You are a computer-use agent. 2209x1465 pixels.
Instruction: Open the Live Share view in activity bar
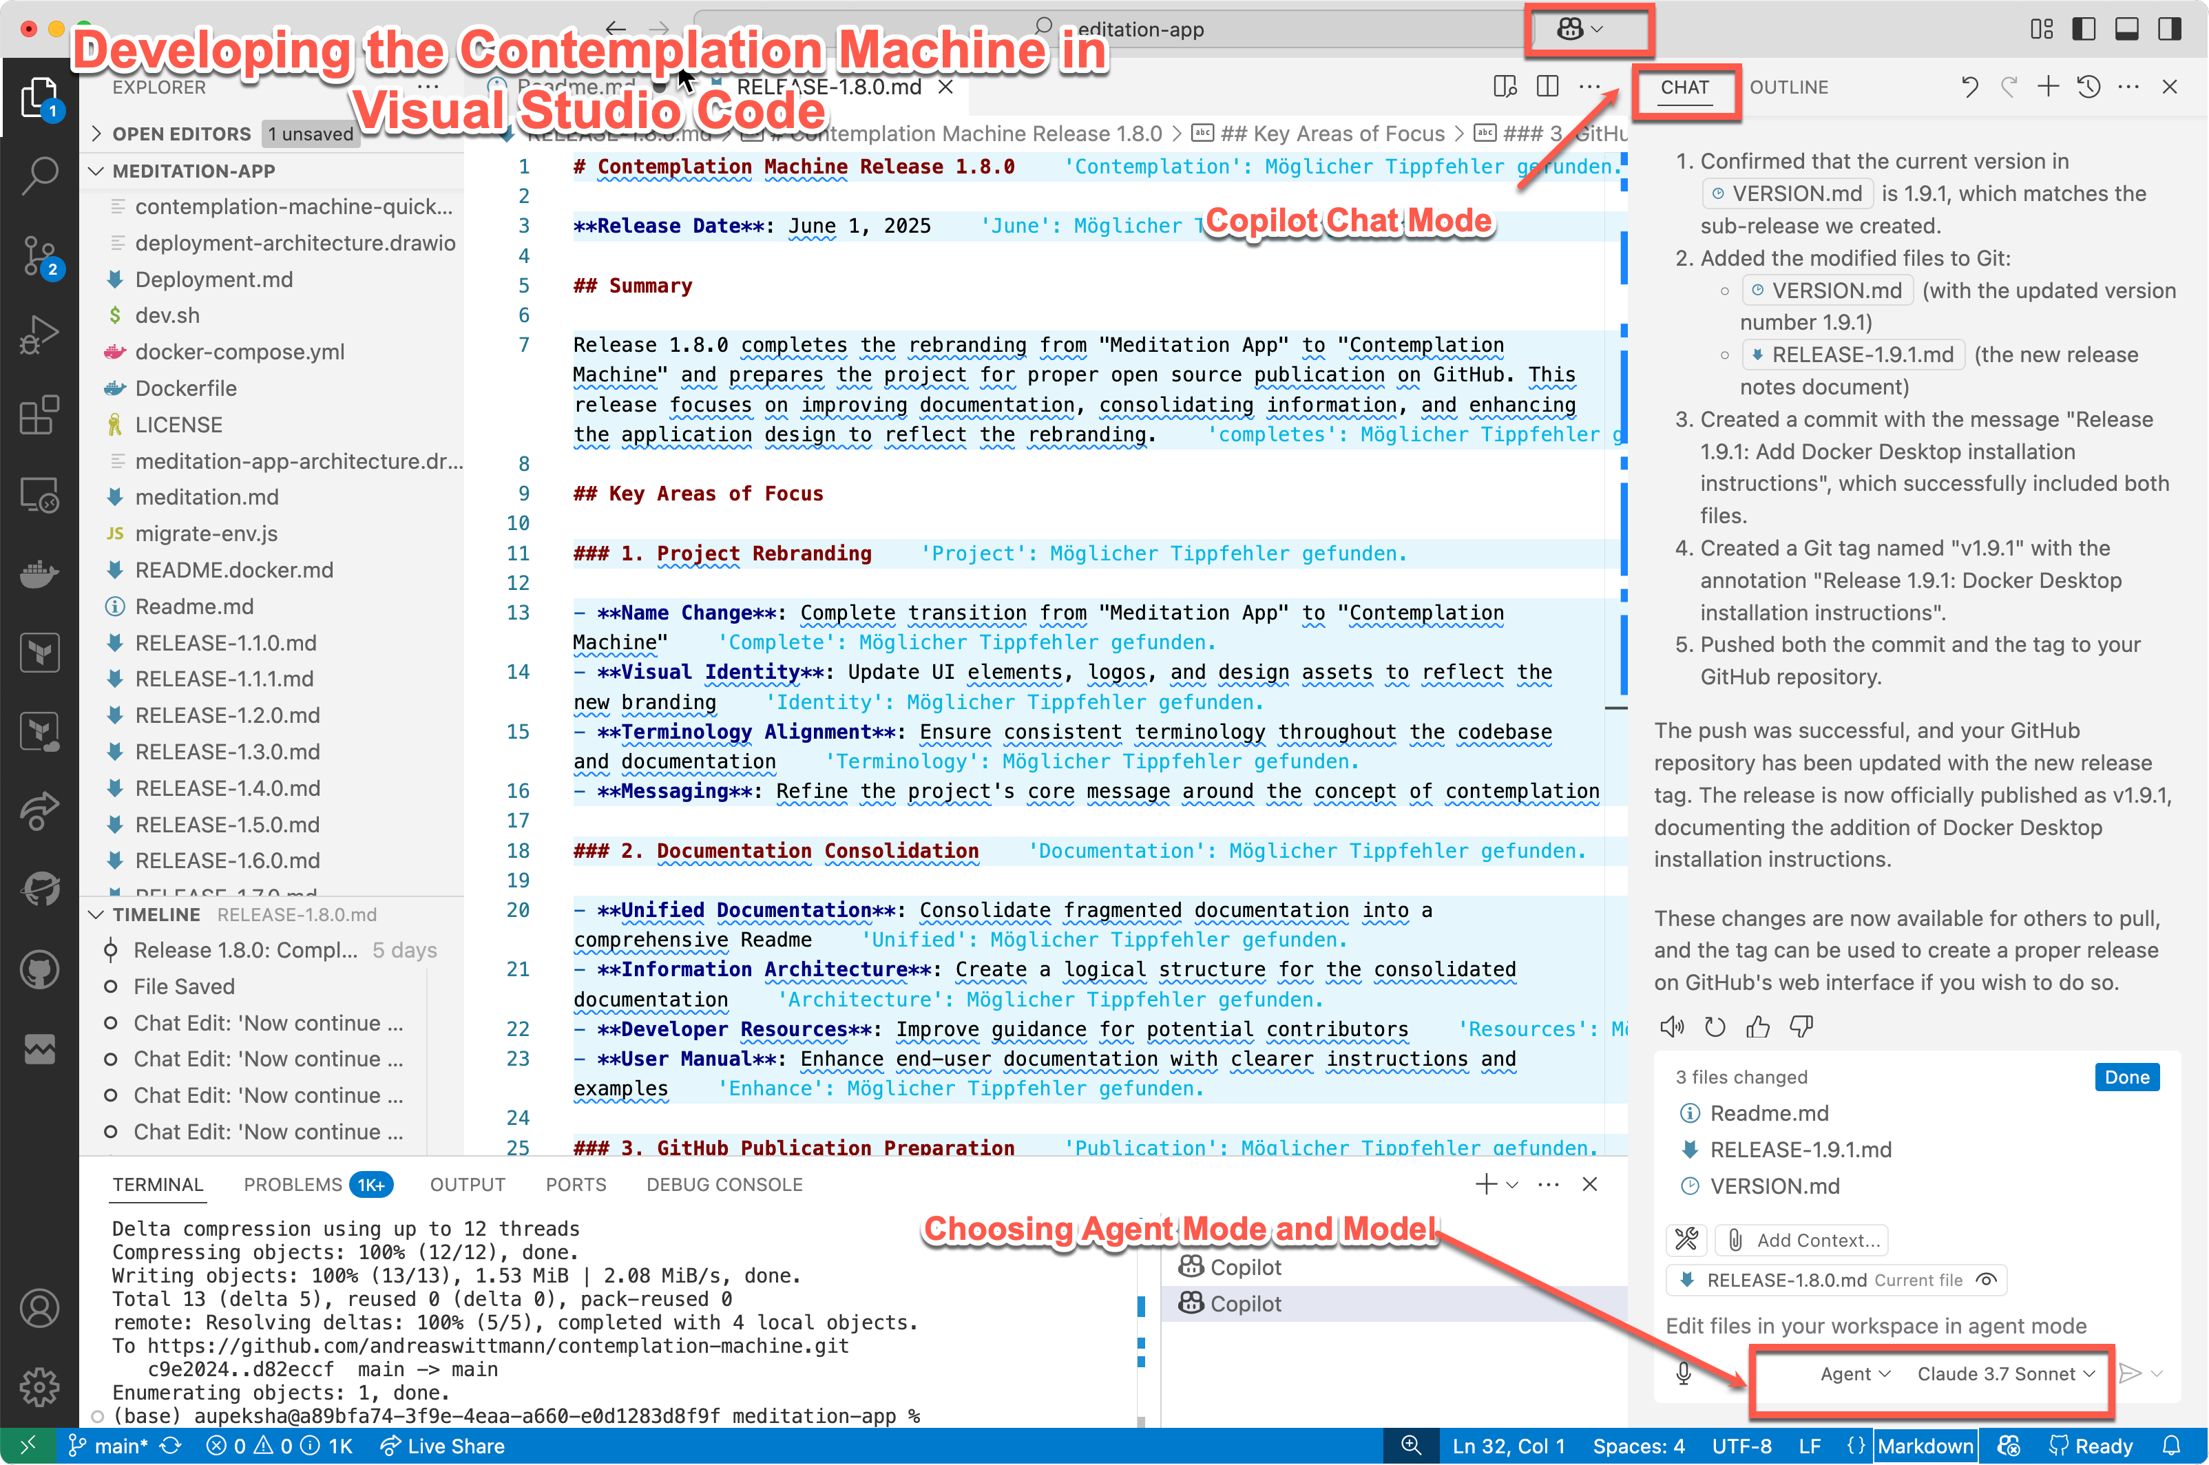(39, 810)
